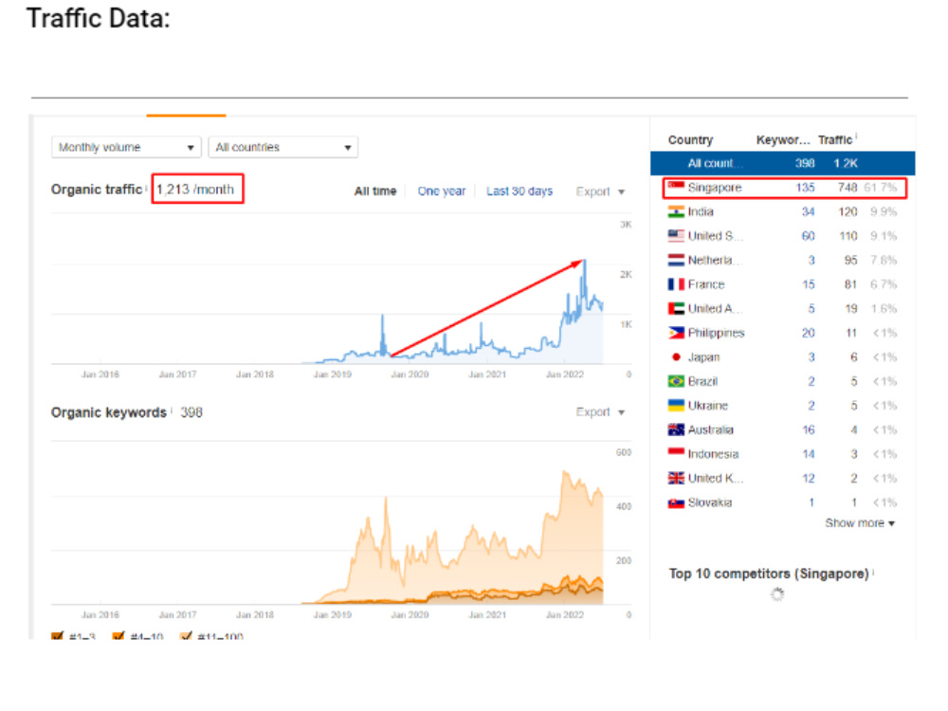The image size is (948, 711).
Task: Click the Indonesia flag icon
Action: pos(676,452)
